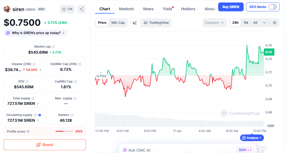
Task: Click the Profile score info icon
Action: (28, 131)
